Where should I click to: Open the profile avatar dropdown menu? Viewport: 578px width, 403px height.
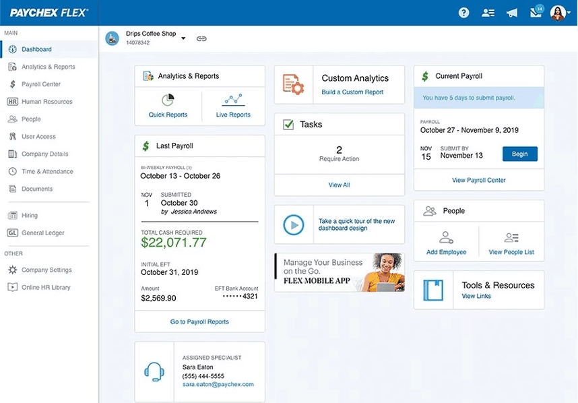pyautogui.click(x=560, y=12)
